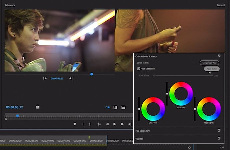Expand the HSL Secondary section
The width and height of the screenshot is (230, 150).
point(143,131)
